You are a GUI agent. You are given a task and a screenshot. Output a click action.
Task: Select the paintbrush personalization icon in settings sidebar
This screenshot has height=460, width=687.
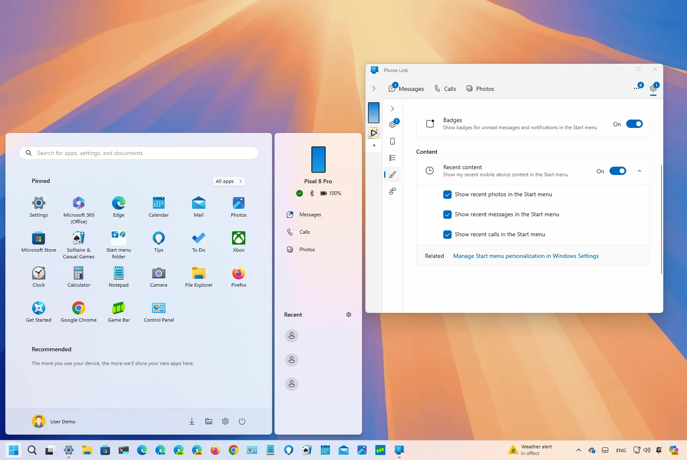tap(392, 175)
